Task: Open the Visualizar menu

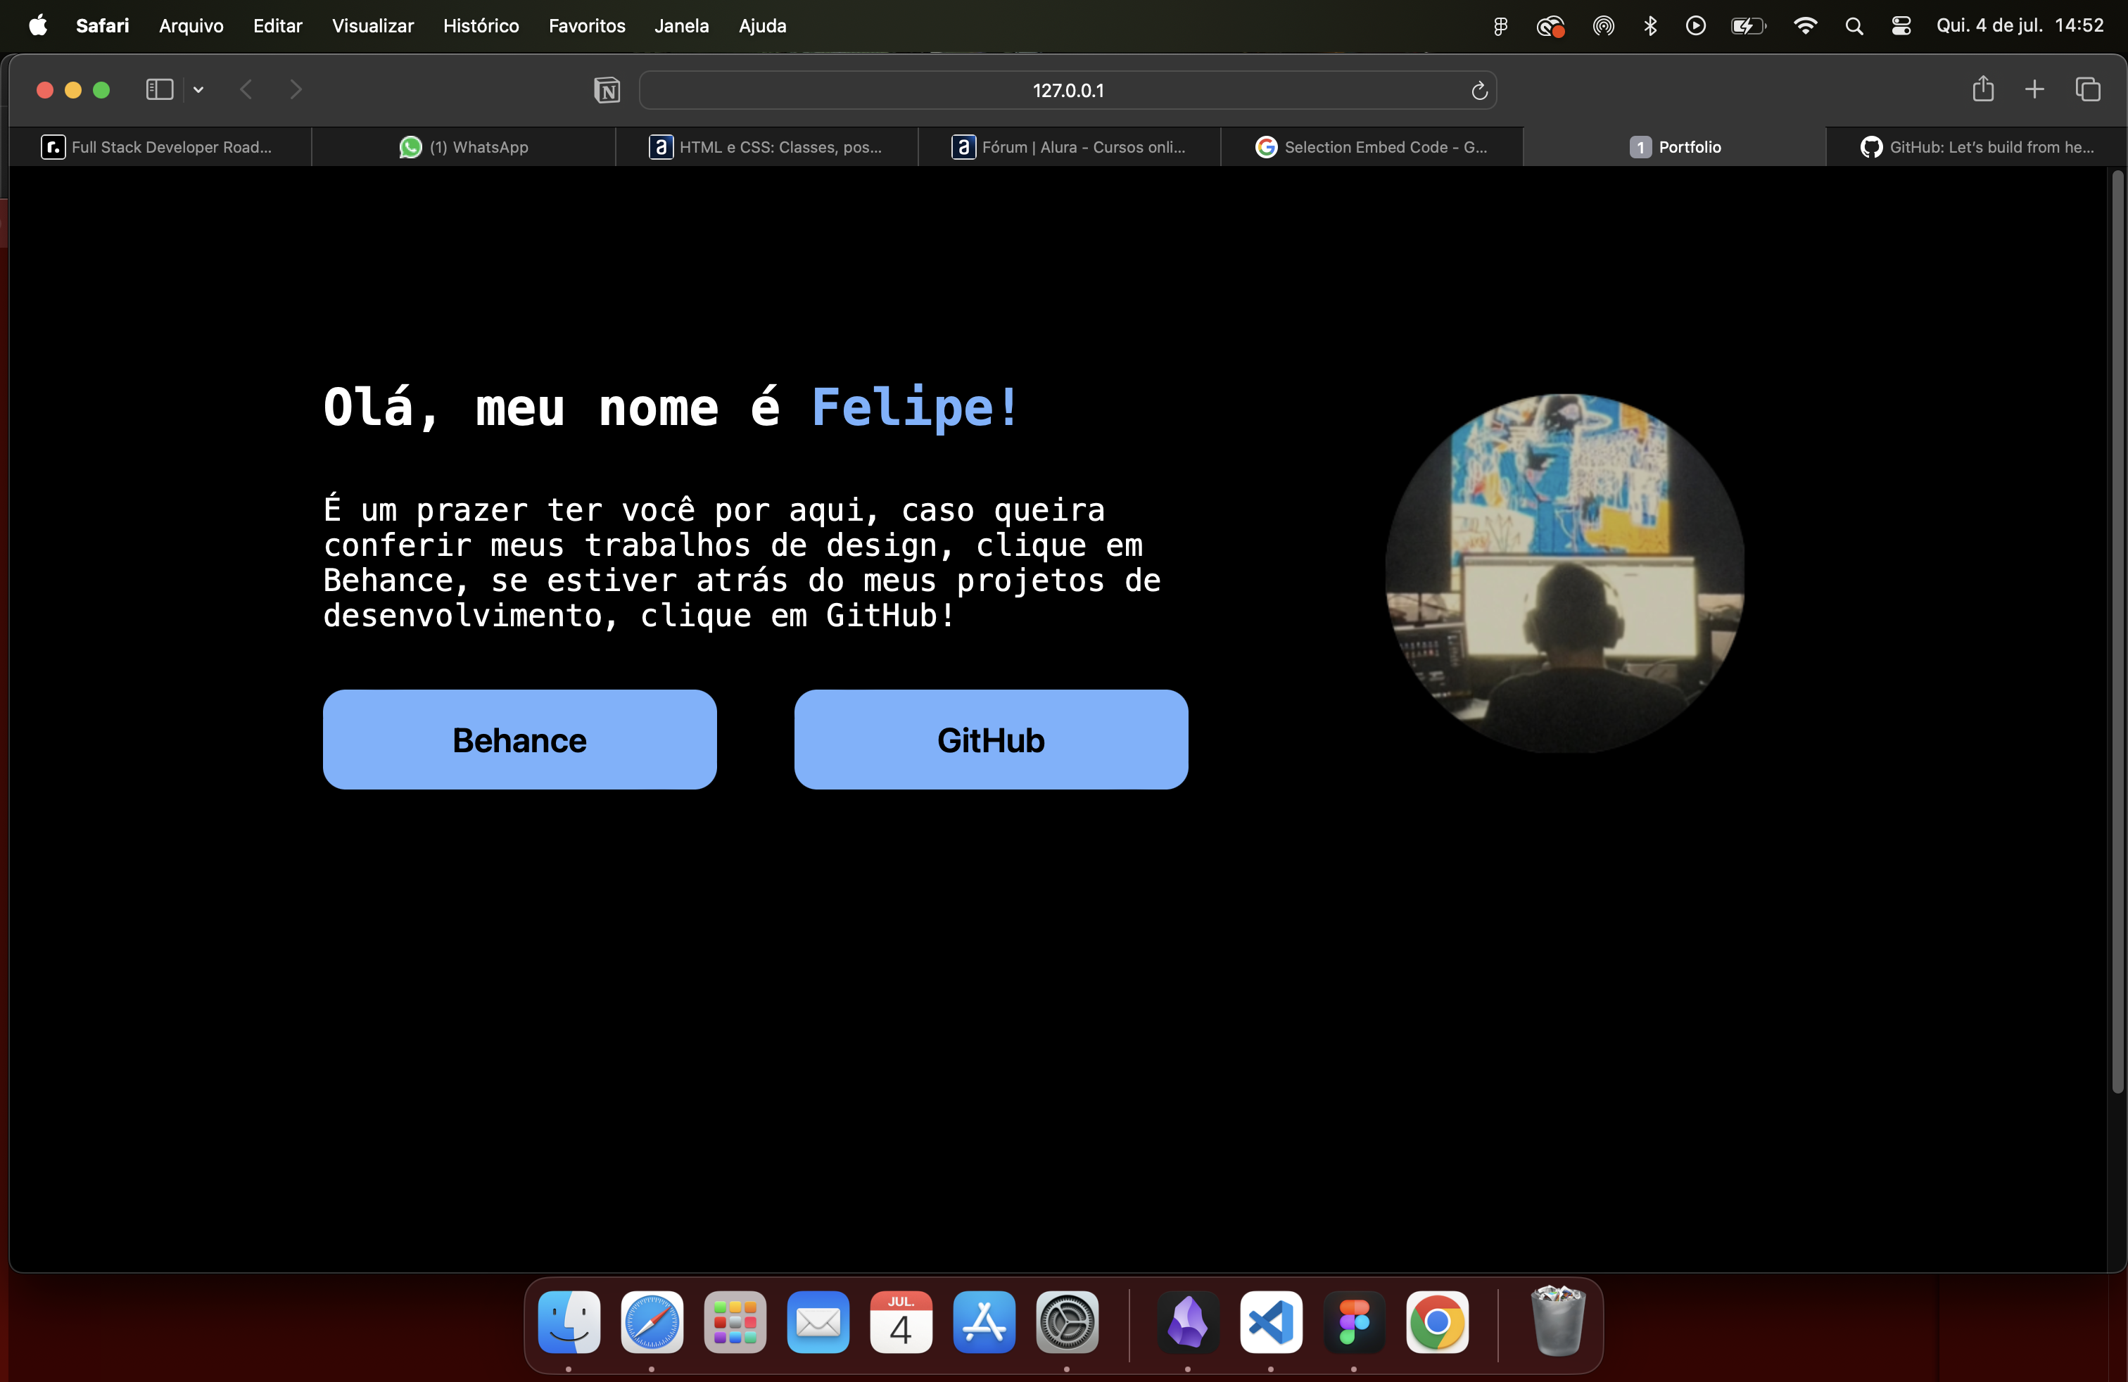Action: [x=373, y=25]
